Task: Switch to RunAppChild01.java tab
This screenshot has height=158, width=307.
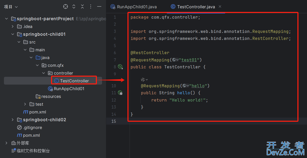Action: click(x=134, y=7)
